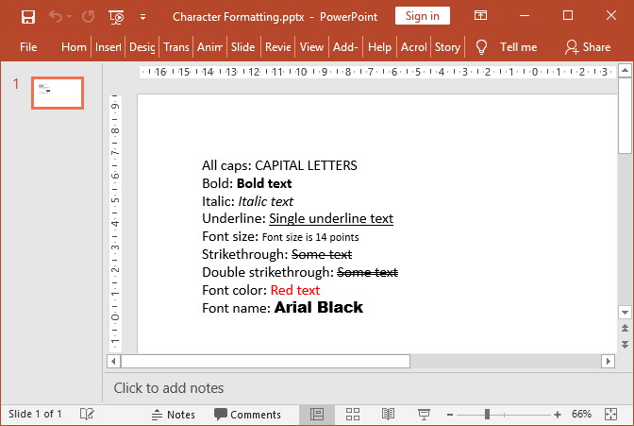The width and height of the screenshot is (634, 426).
Task: Switch to the View ribbon tab
Action: coord(311,46)
